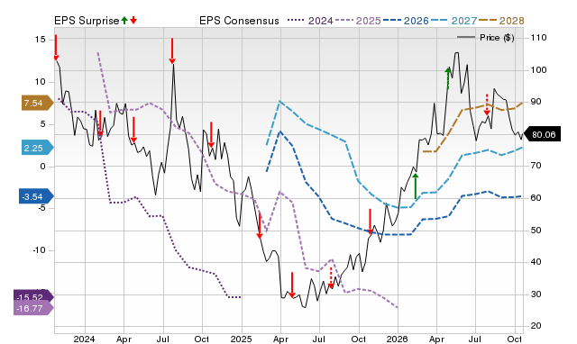The image size is (577, 344).
Task: Click the EPS Surprise legend title
Action: pyautogui.click(x=87, y=21)
